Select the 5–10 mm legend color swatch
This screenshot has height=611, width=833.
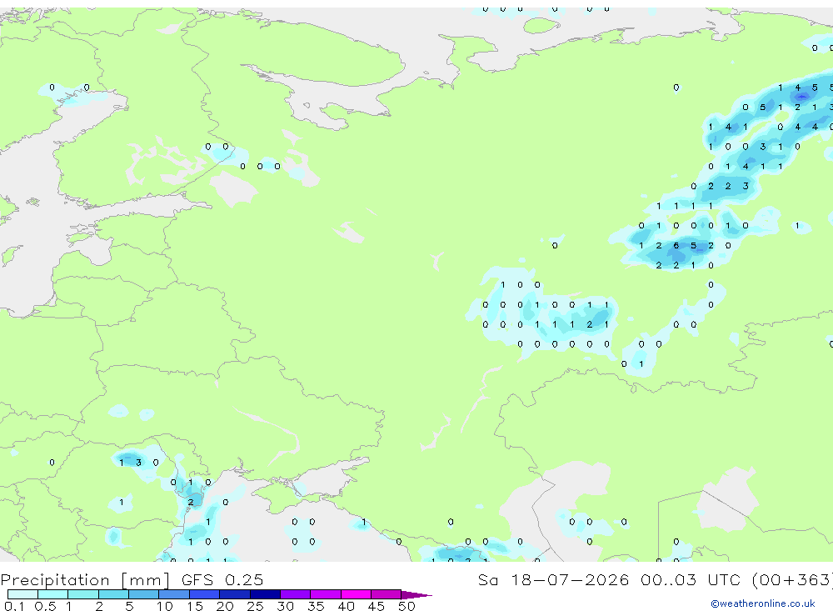144,594
